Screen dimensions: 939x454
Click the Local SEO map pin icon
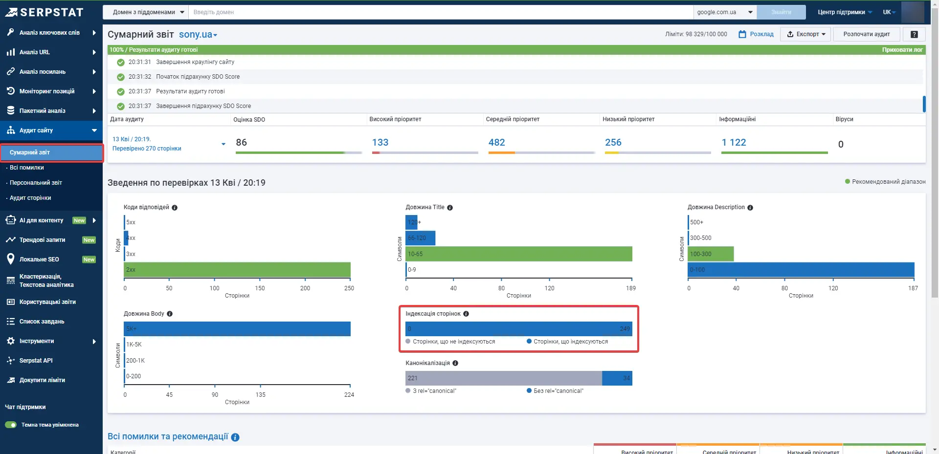coord(10,259)
